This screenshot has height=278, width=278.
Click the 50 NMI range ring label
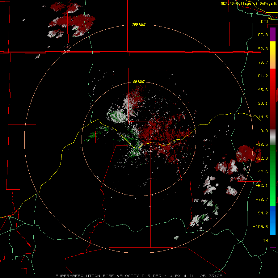139,82
